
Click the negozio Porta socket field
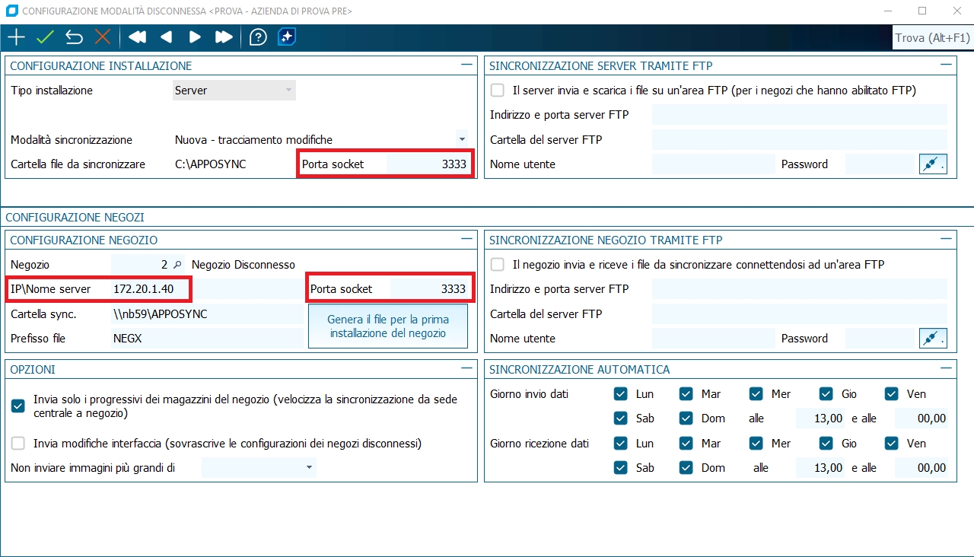pos(429,289)
